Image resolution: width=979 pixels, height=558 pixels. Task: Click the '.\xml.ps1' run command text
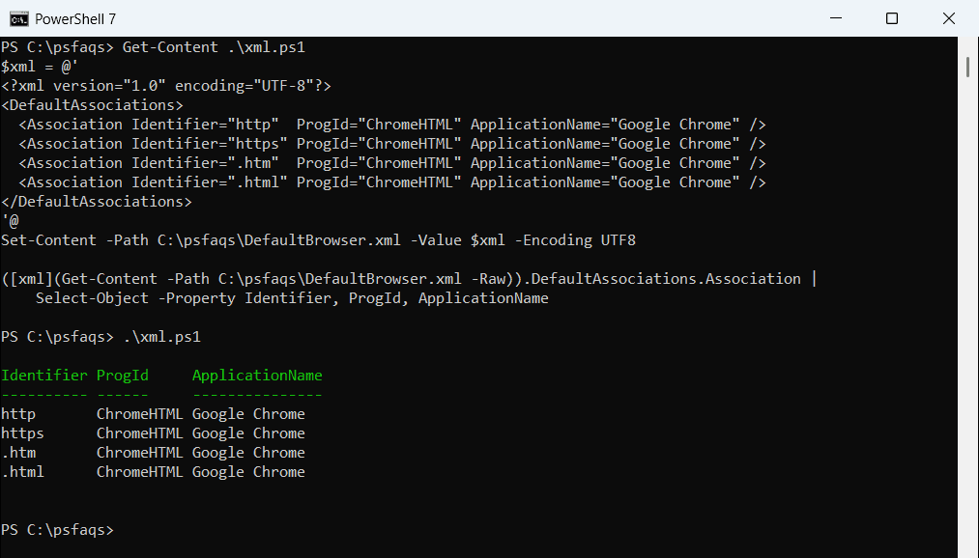pyautogui.click(x=161, y=337)
